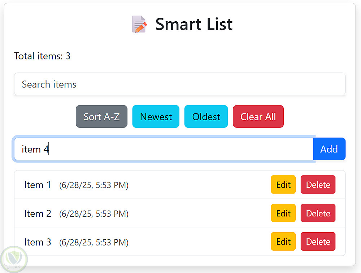
Task: Click Edit on the Item 3 row
Action: (283, 242)
